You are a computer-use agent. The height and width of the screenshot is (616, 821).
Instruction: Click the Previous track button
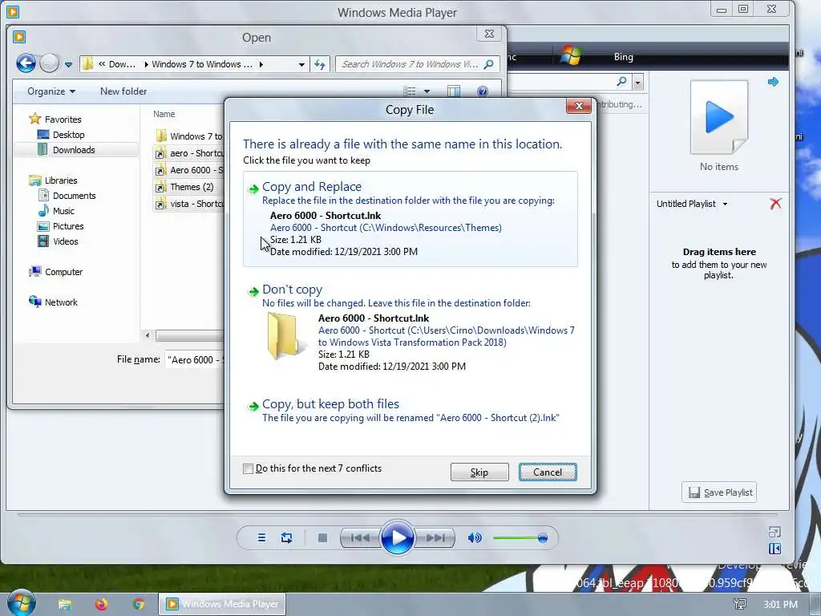360,538
